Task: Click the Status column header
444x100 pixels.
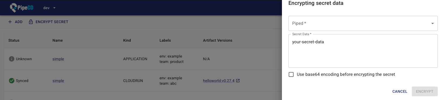Action: tap(14, 40)
